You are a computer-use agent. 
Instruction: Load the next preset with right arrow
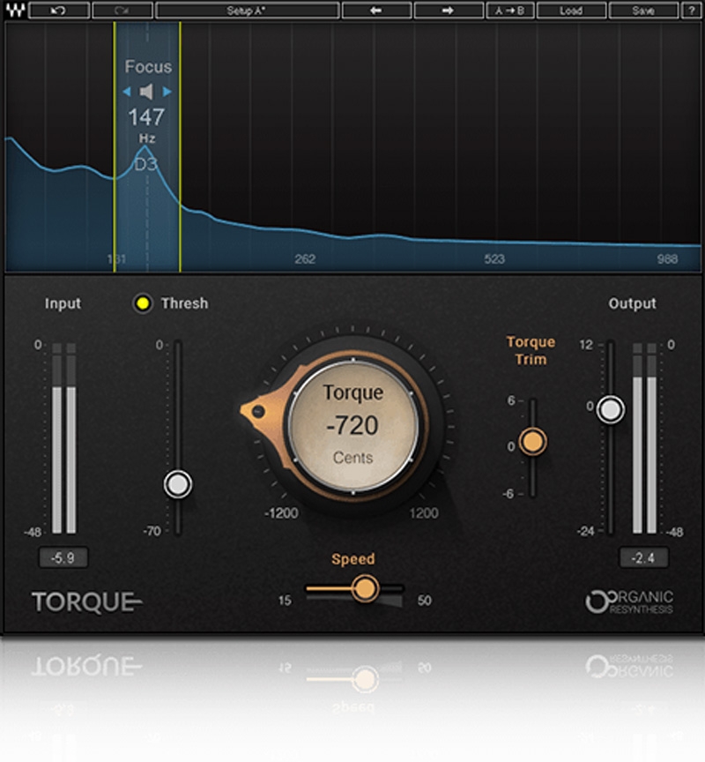point(449,11)
